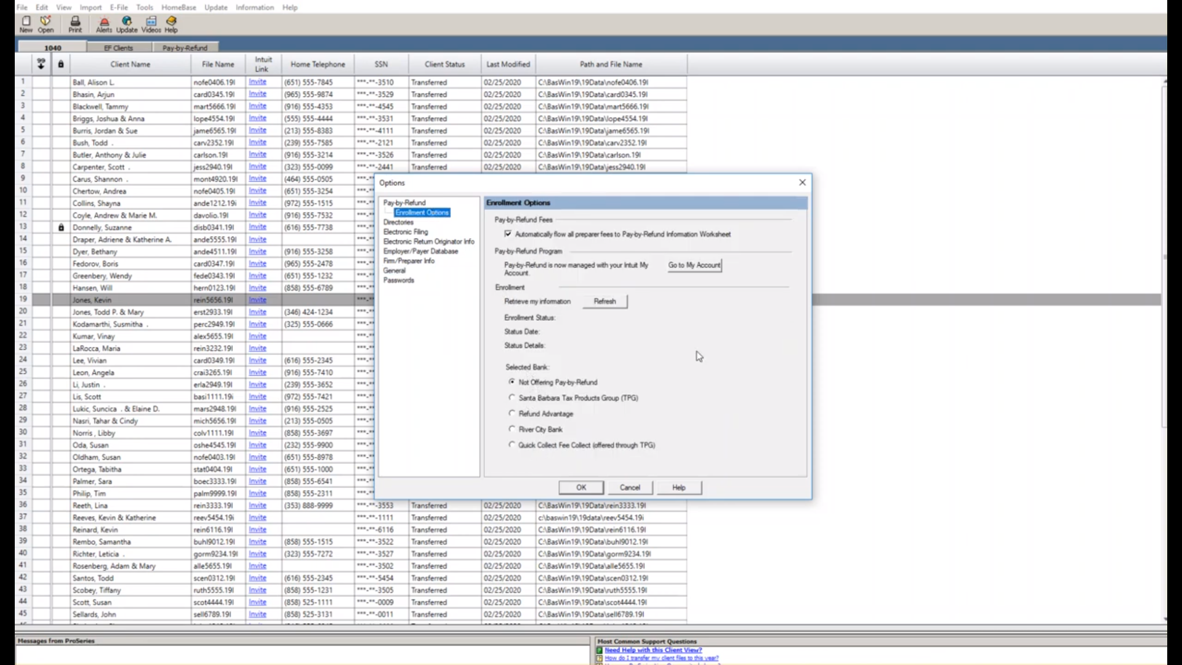Viewport: 1182px width, 665px height.
Task: Open the Videos toolbar icon
Action: pos(151,25)
